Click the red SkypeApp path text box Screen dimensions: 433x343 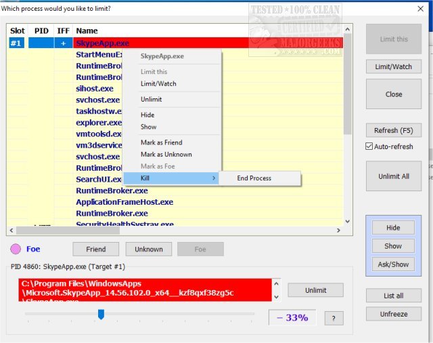click(145, 290)
